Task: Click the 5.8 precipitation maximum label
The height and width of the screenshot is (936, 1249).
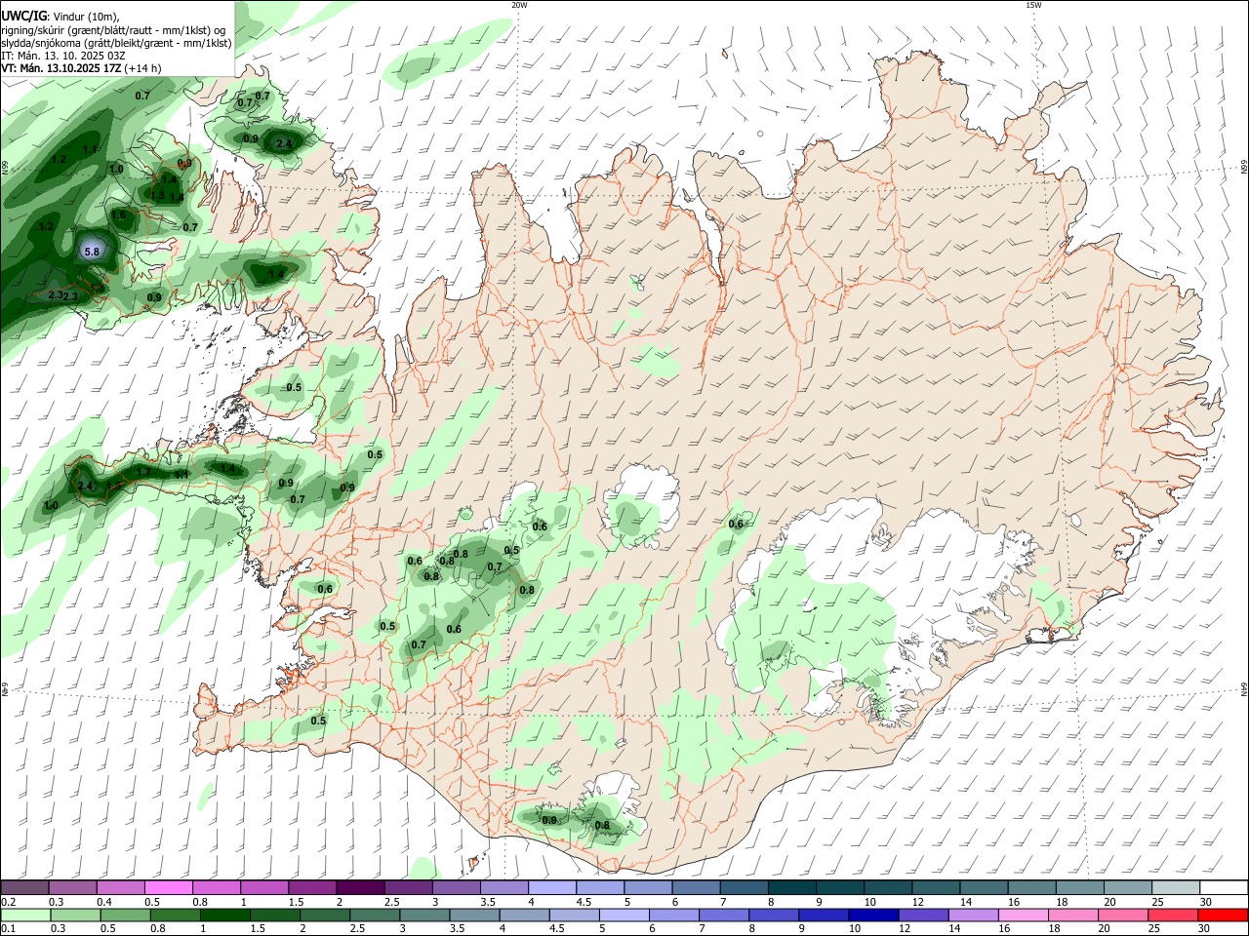Action: click(93, 252)
